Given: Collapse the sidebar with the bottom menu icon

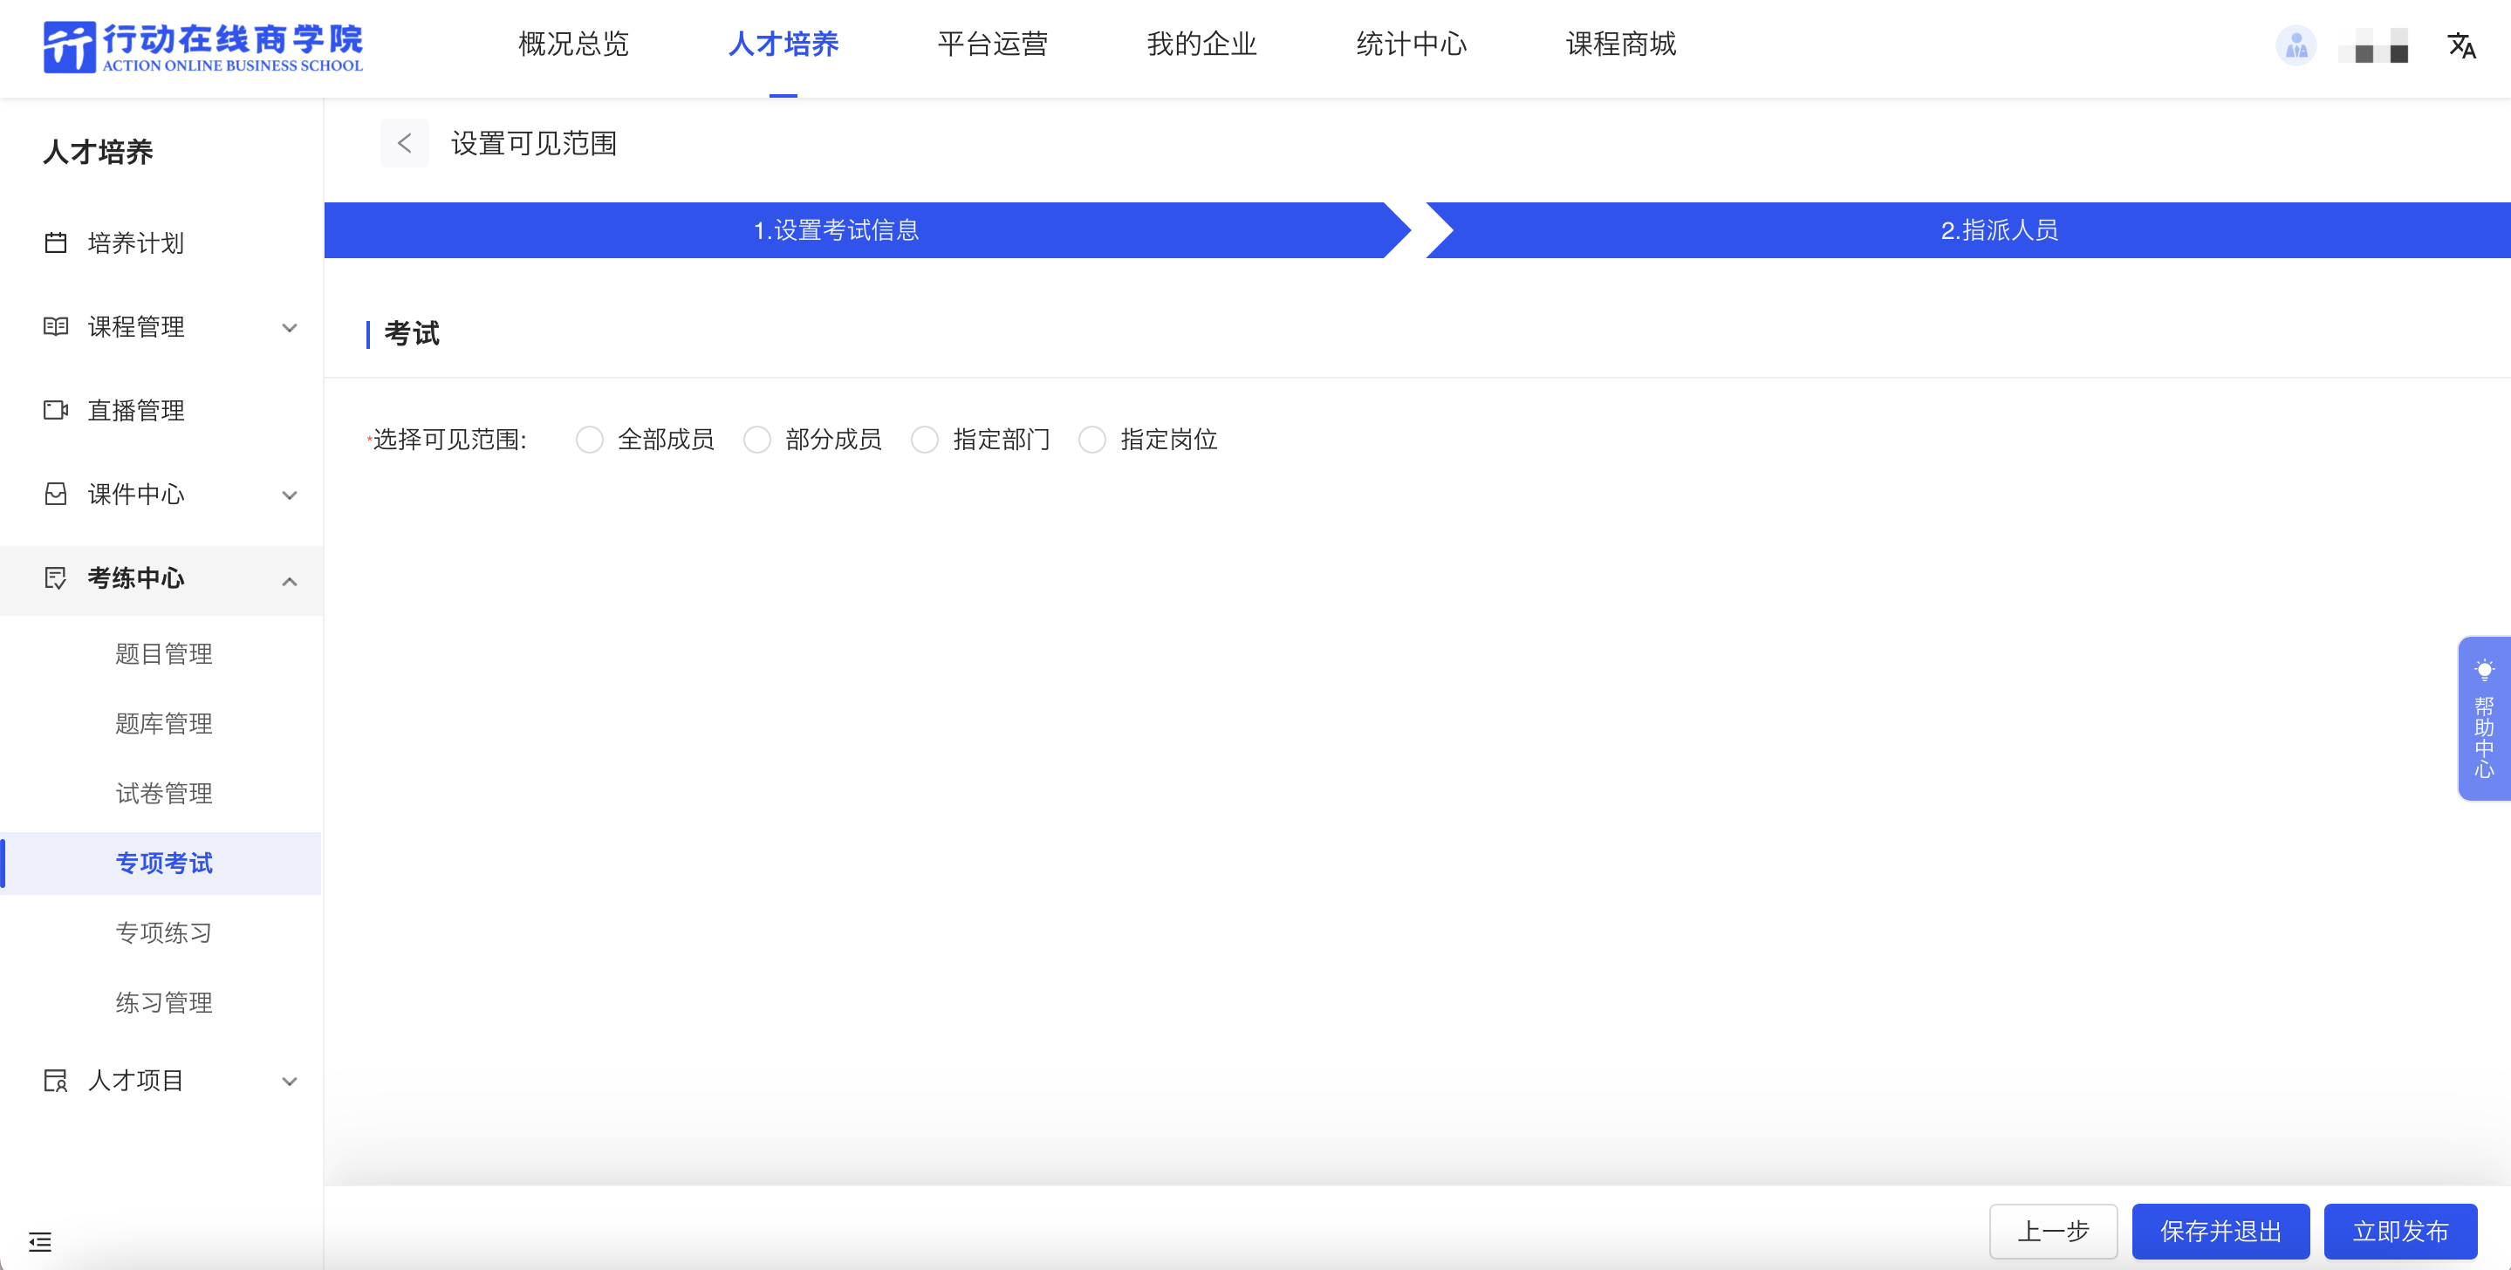Looking at the screenshot, I should click(40, 1242).
